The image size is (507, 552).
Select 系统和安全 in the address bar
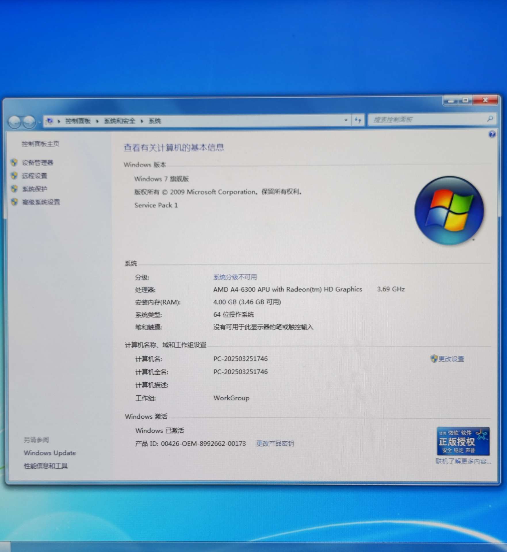(x=120, y=121)
